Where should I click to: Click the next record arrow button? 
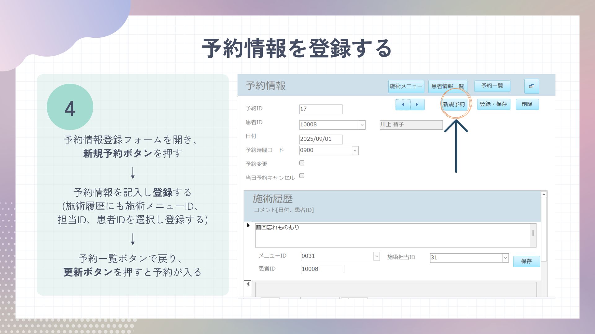click(417, 105)
